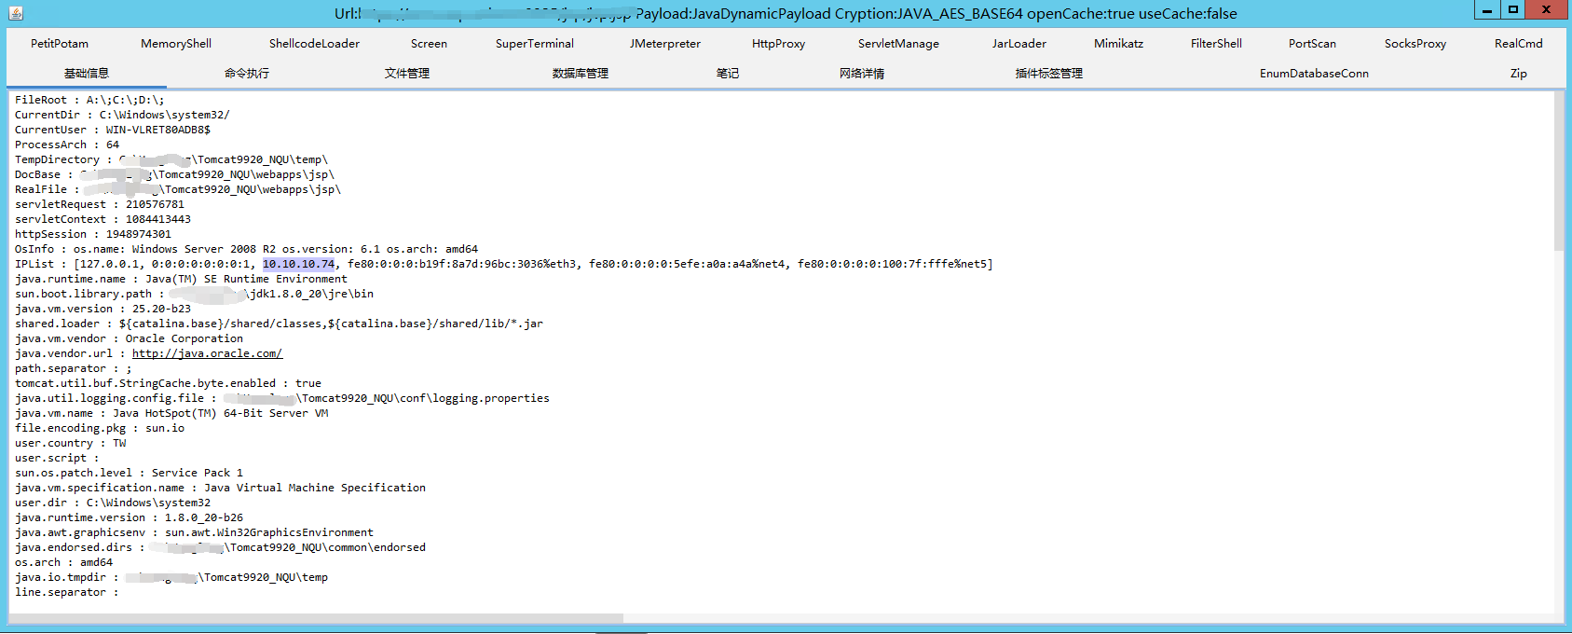Select the ServletManage tab
Screen dimensions: 1572x634
click(898, 44)
